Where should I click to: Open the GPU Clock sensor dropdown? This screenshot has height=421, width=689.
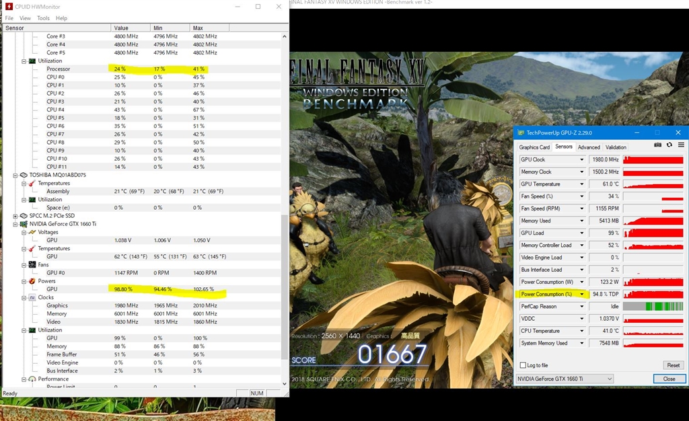click(582, 160)
